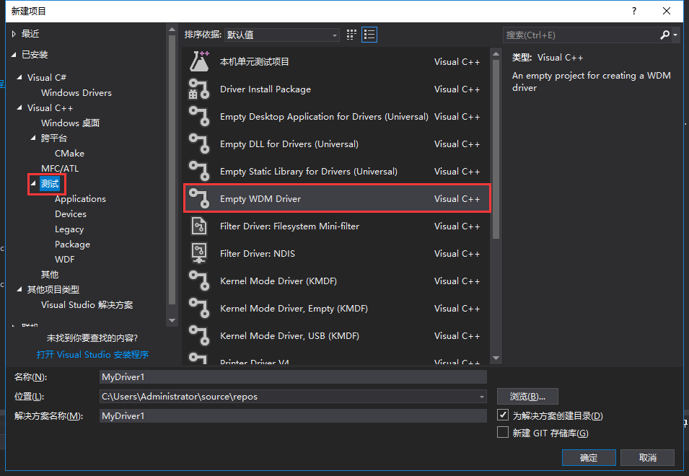689x476 pixels.
Task: Click the category tree scrollbar down arrow
Action: coord(172,320)
